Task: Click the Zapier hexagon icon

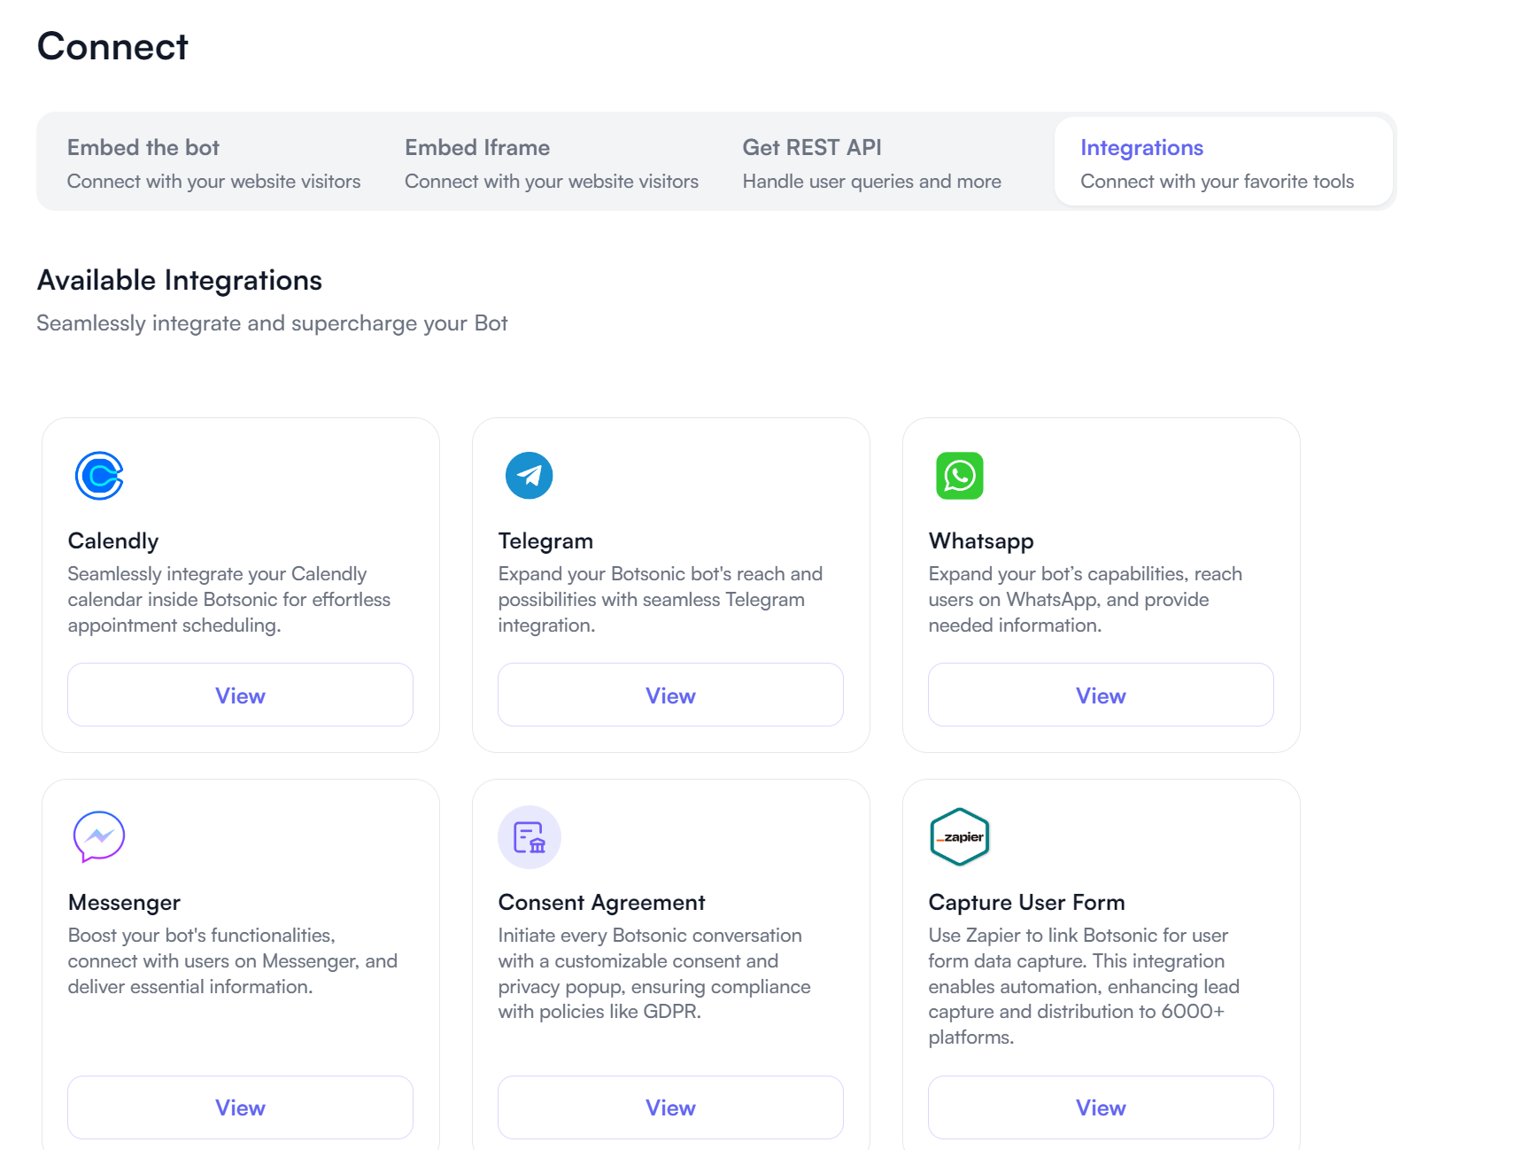Action: [x=959, y=837]
